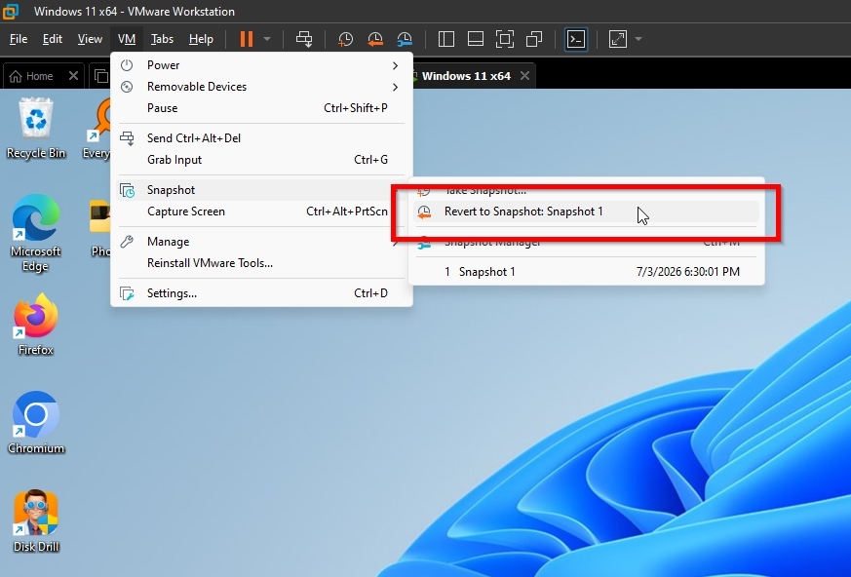Screen dimensions: 851x577
Task: Enter full screen mode toolbar icon
Action: pos(505,39)
